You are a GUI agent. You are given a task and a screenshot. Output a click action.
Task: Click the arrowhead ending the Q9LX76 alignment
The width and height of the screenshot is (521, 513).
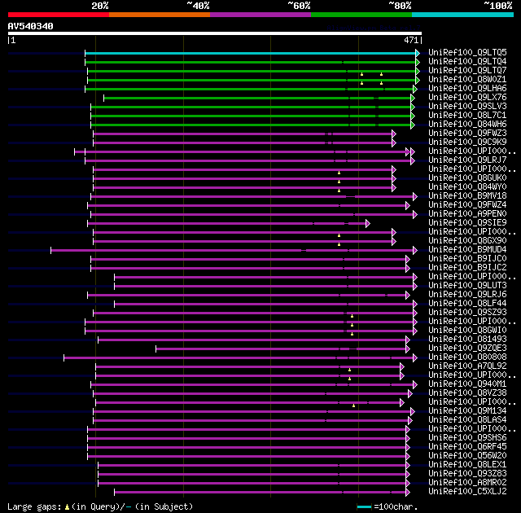tap(413, 98)
